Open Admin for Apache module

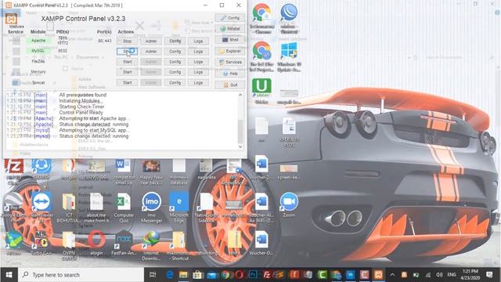[151, 41]
